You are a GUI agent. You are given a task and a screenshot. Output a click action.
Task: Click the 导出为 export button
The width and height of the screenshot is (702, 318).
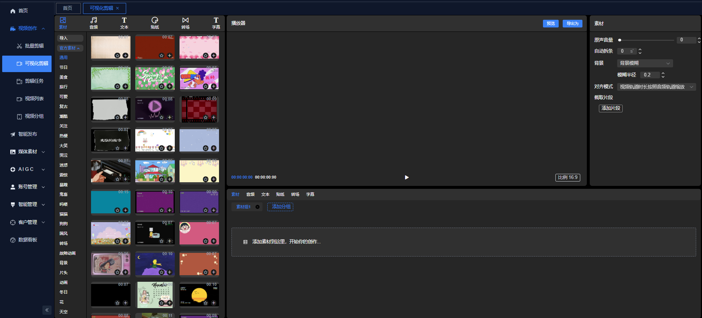tap(572, 23)
